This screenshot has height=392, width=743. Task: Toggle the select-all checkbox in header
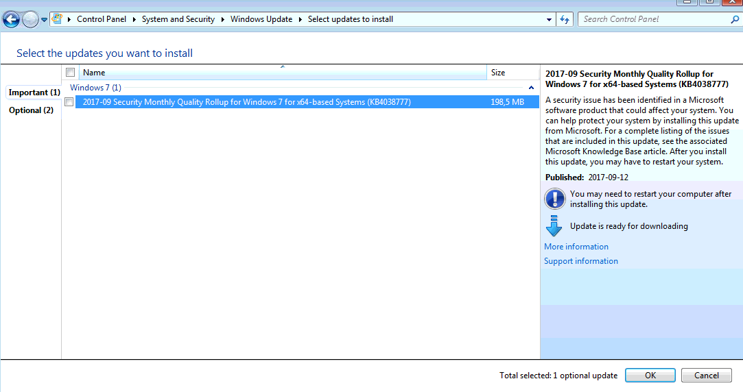tap(70, 73)
